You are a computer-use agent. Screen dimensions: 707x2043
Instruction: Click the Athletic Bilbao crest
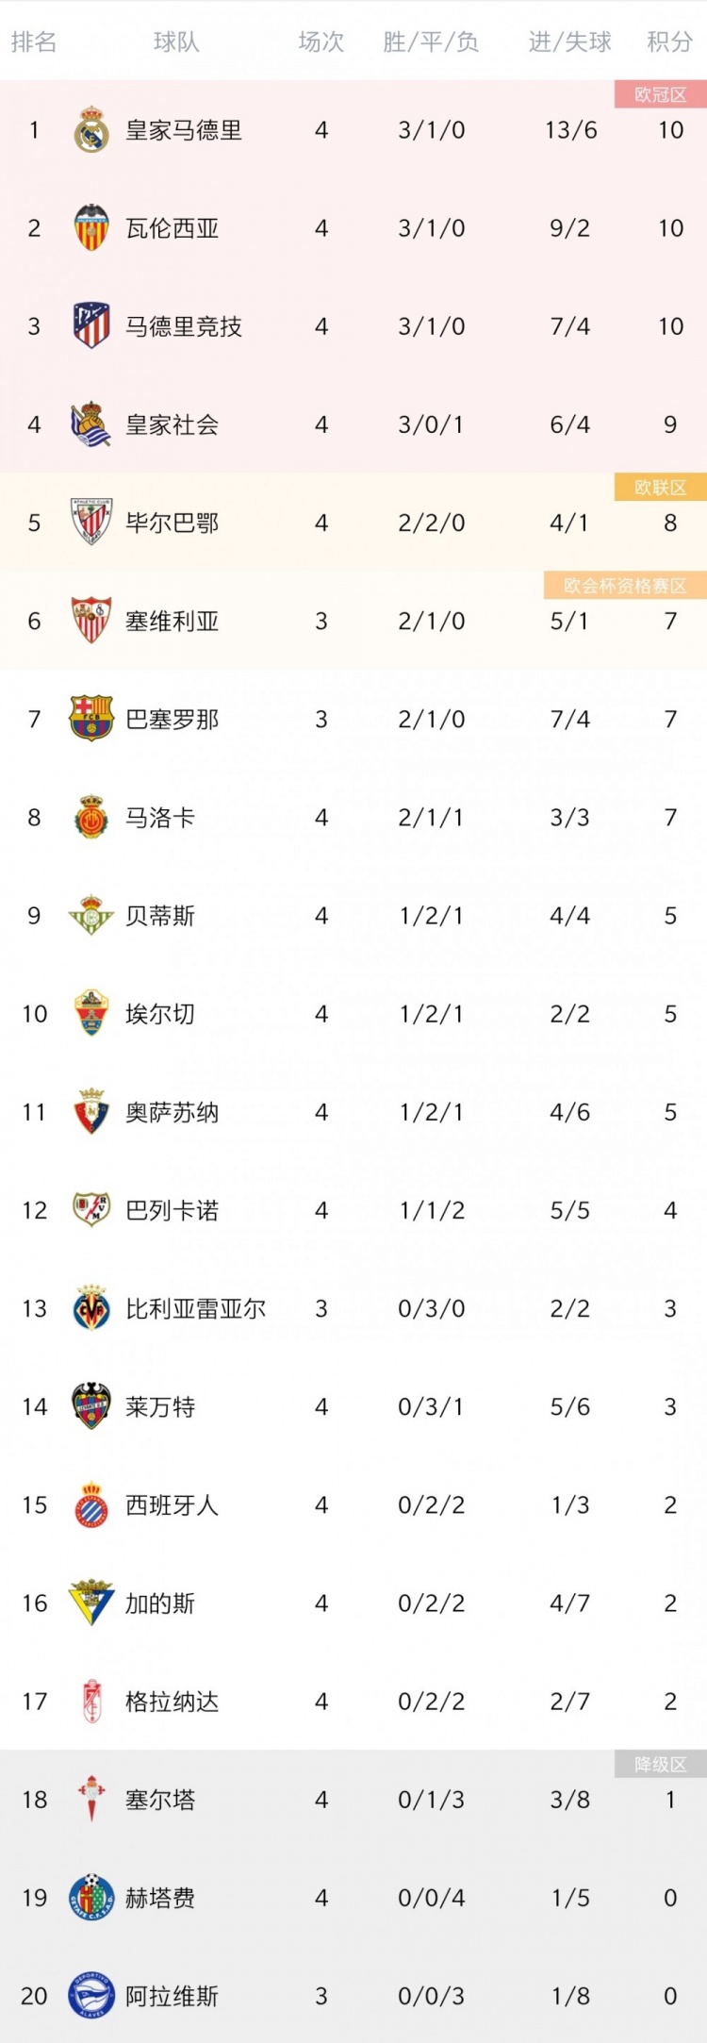(91, 523)
